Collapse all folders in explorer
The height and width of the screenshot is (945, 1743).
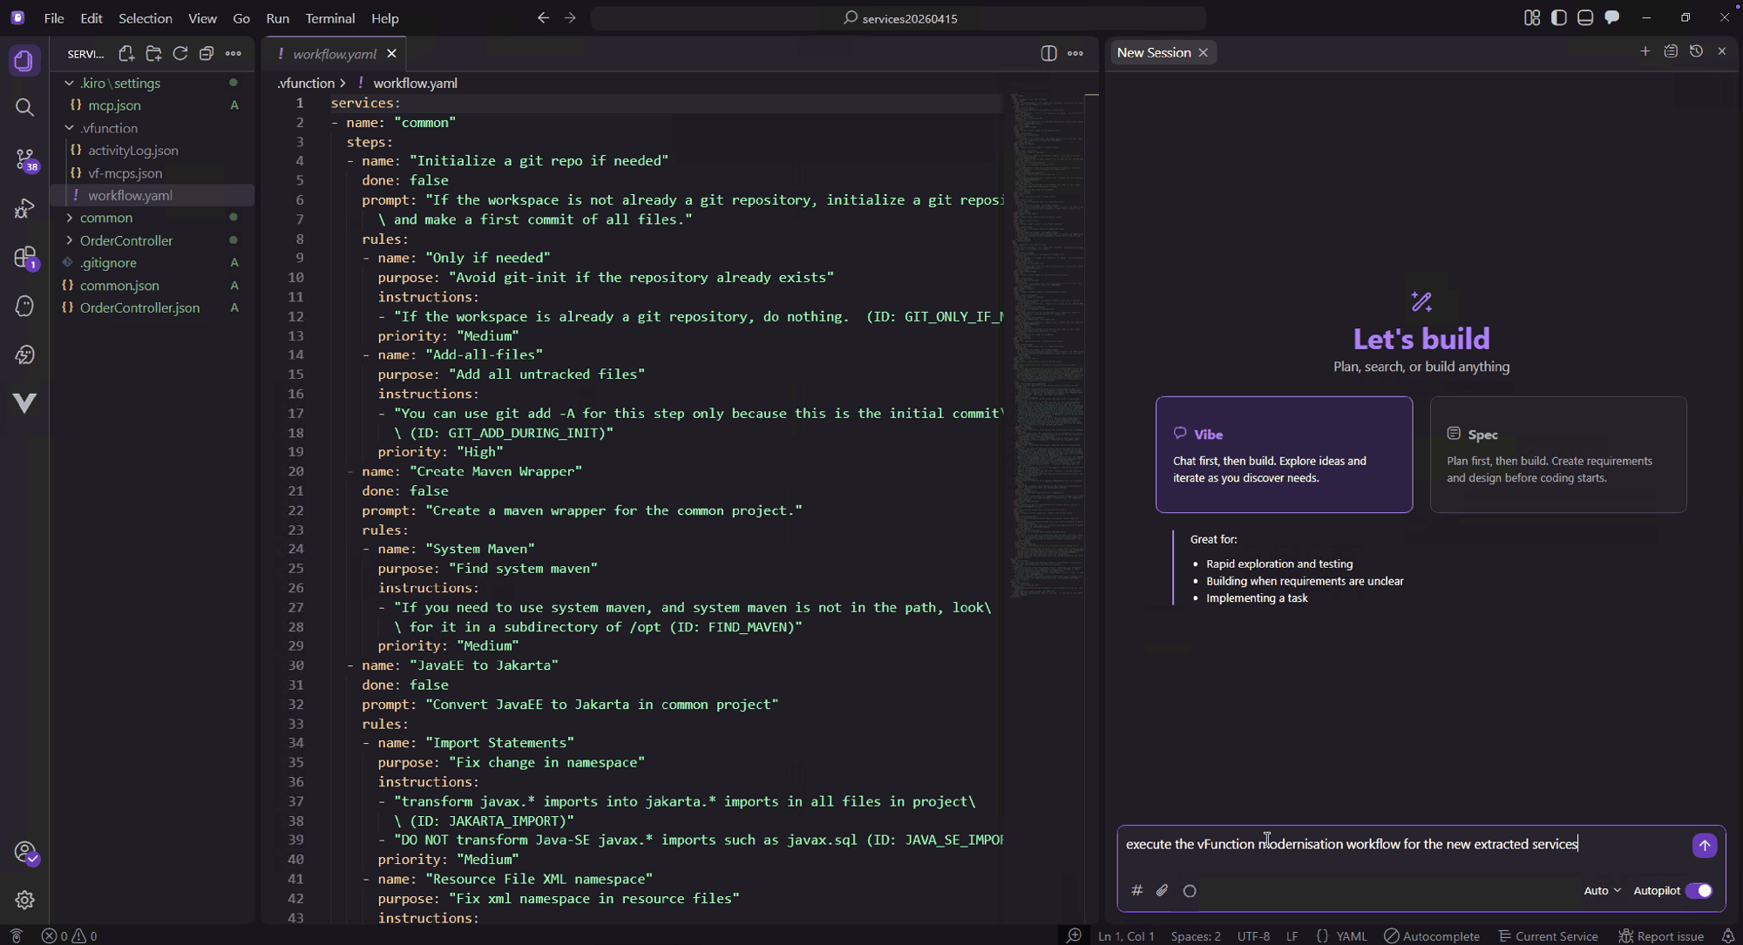pos(207,54)
